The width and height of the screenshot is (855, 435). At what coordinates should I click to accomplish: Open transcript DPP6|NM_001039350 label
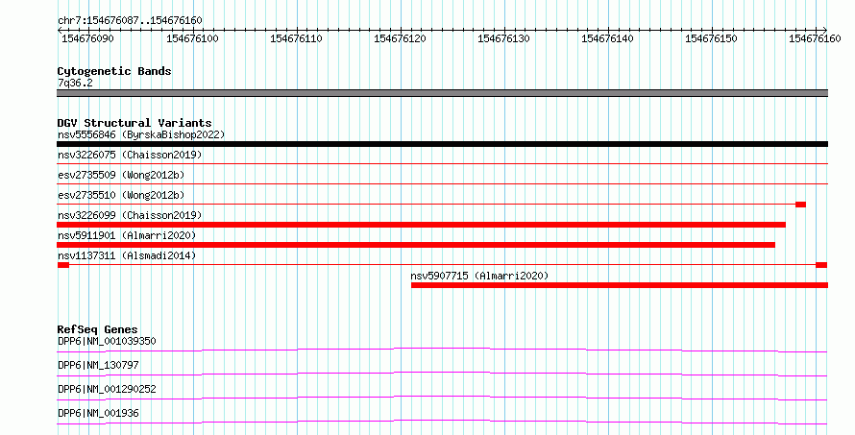pyautogui.click(x=107, y=341)
